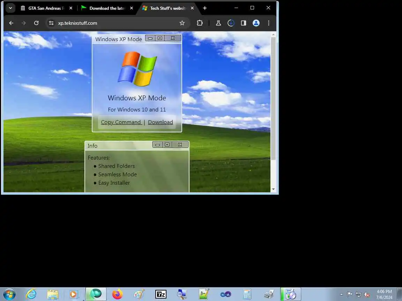The width and height of the screenshot is (402, 301).
Task: Open a new browser tab
Action: point(204,8)
